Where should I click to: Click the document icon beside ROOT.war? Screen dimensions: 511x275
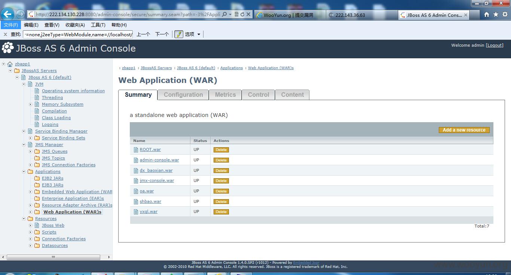pos(136,149)
